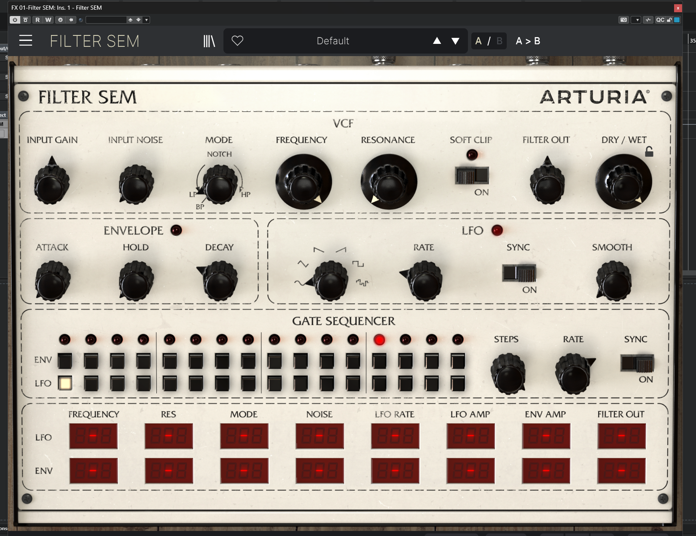
Task: Load previous program with host up arrow
Action: (130, 20)
